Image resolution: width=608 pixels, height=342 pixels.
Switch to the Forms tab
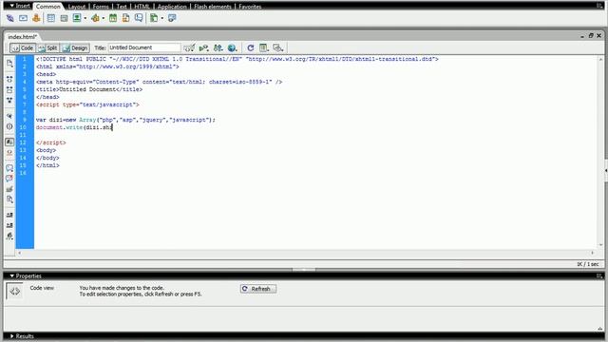pyautogui.click(x=101, y=7)
